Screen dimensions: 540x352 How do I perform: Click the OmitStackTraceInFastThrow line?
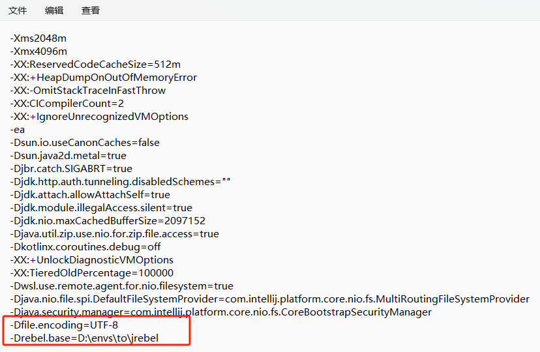tap(87, 91)
